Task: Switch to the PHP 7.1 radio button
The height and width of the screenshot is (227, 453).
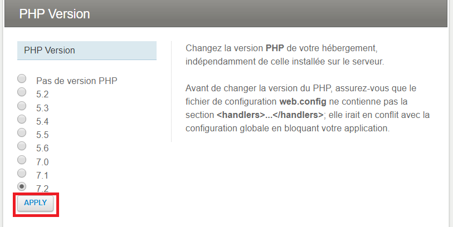Action: click(x=22, y=172)
